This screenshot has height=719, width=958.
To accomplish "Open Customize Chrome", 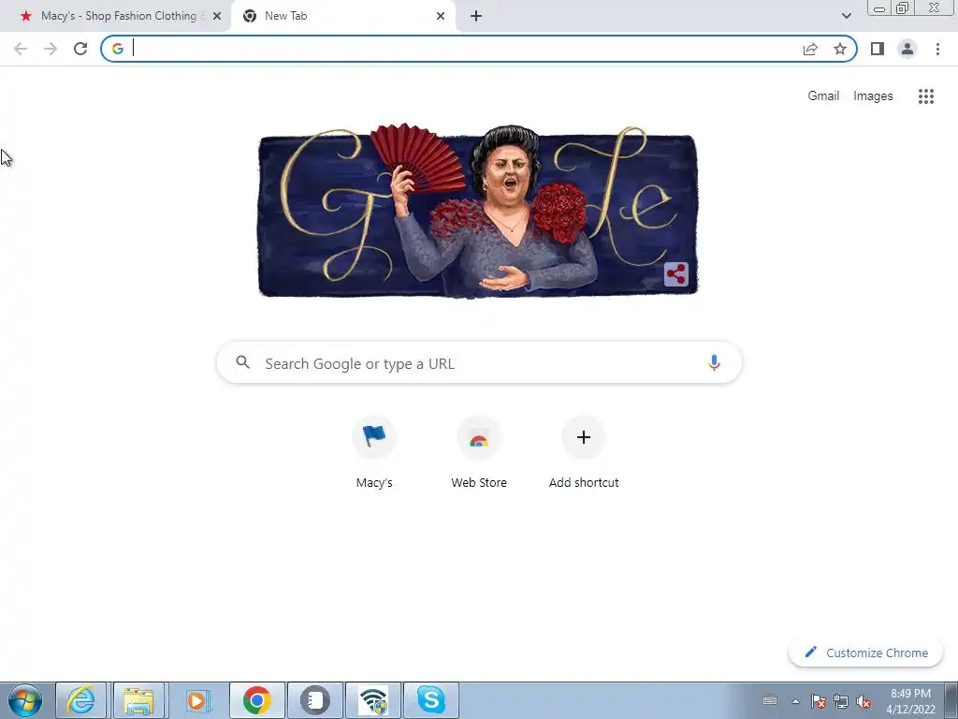I will pyautogui.click(x=865, y=653).
